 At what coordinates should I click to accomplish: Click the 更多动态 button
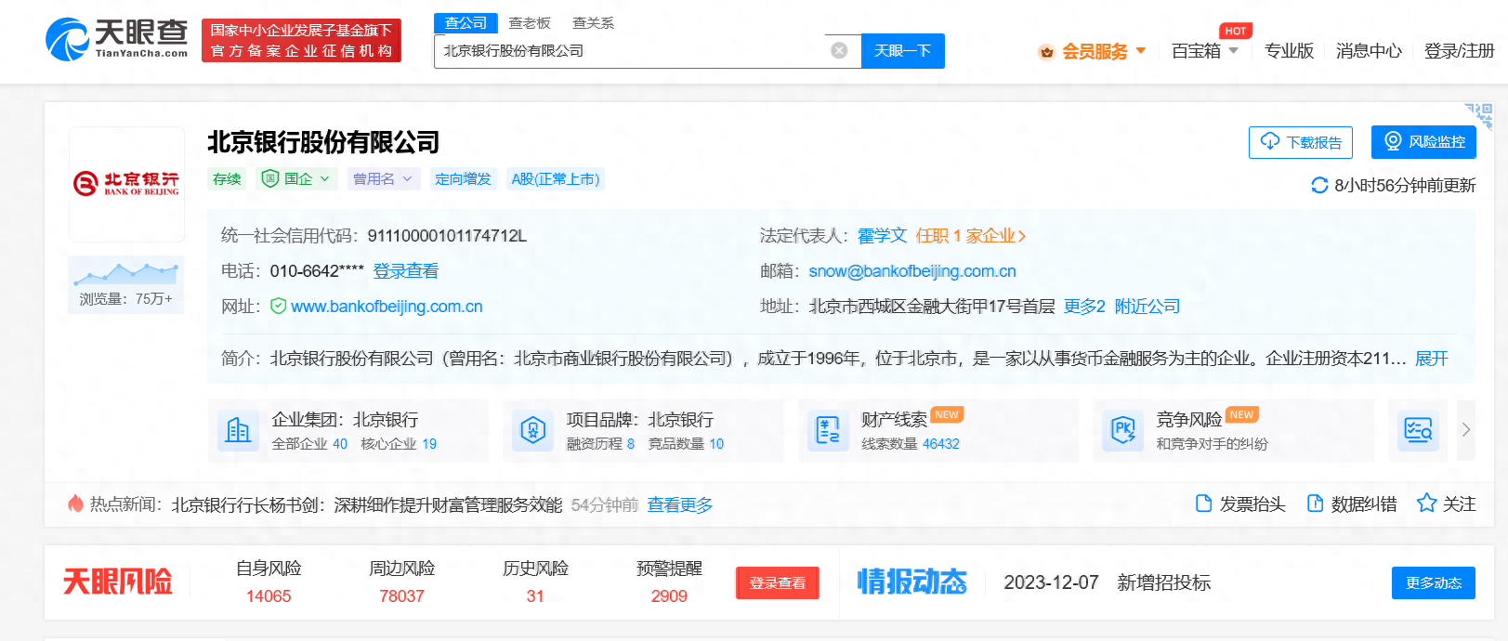point(1434,582)
